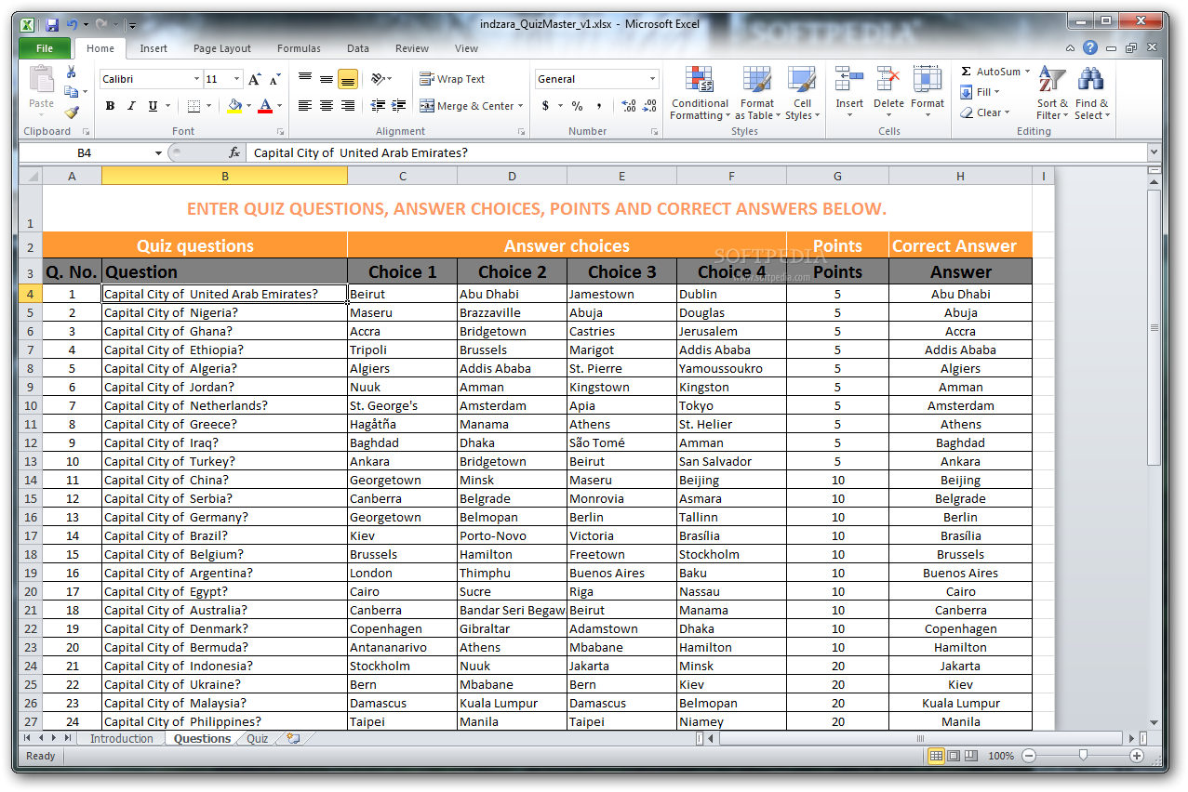Click the Increase Indent icon

[x=399, y=106]
